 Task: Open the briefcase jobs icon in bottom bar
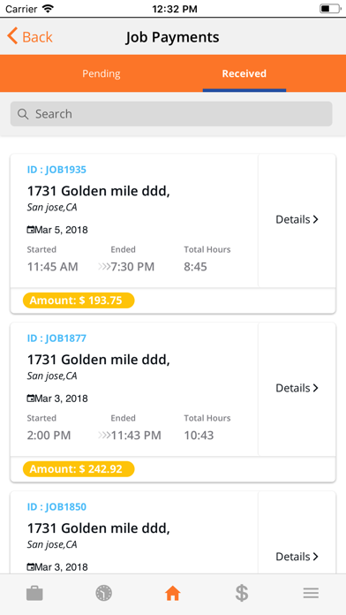pos(34,593)
